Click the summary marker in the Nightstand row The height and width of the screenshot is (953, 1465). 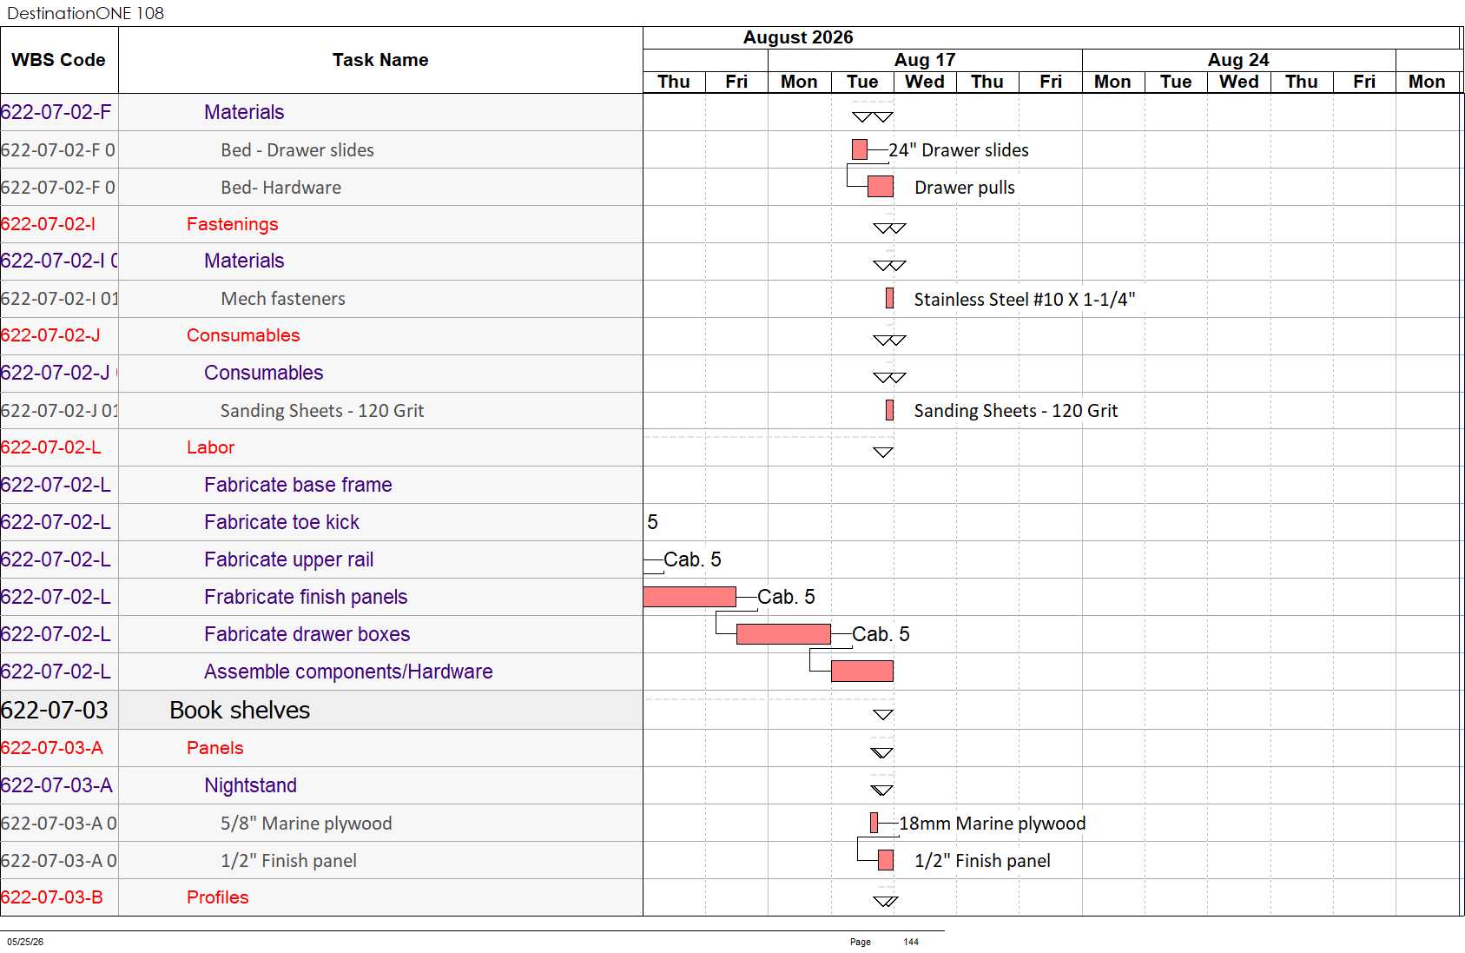pos(881,790)
